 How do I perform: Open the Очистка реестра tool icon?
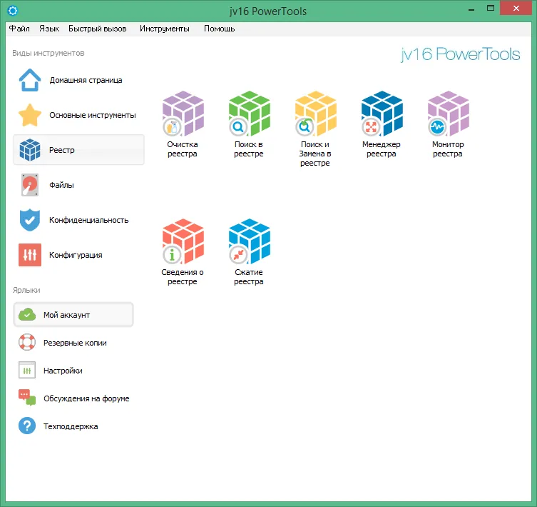(x=183, y=114)
